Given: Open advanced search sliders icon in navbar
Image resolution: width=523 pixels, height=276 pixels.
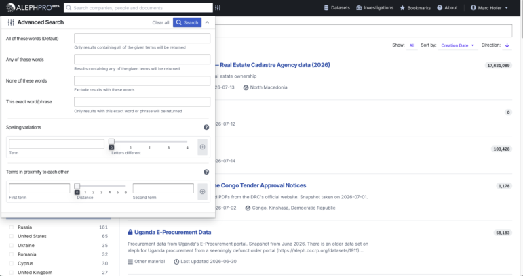Looking at the screenshot, I should pos(218,7).
